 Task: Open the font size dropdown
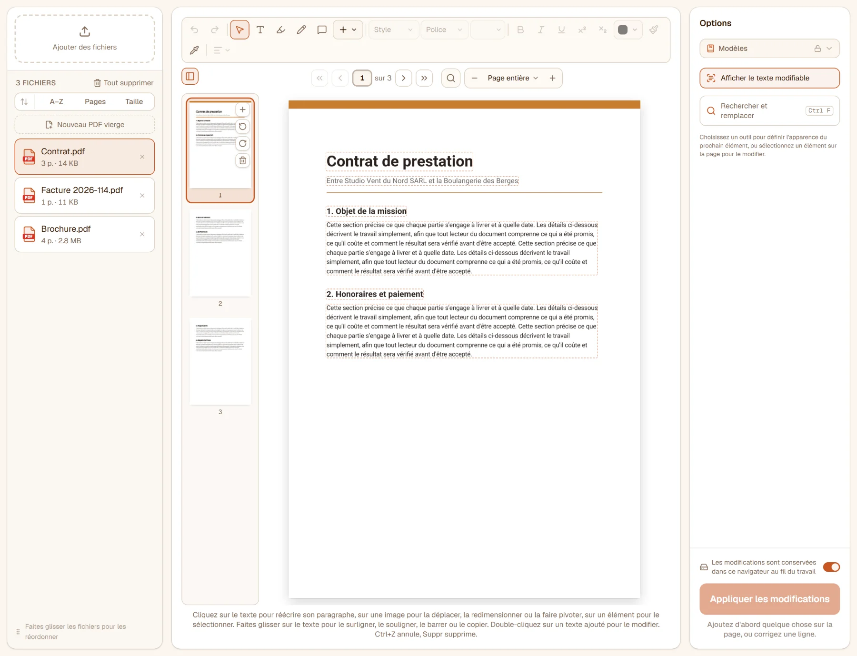[488, 30]
